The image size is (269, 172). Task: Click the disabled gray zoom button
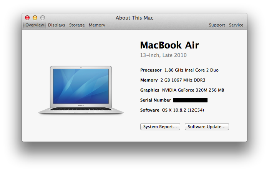click(43, 18)
